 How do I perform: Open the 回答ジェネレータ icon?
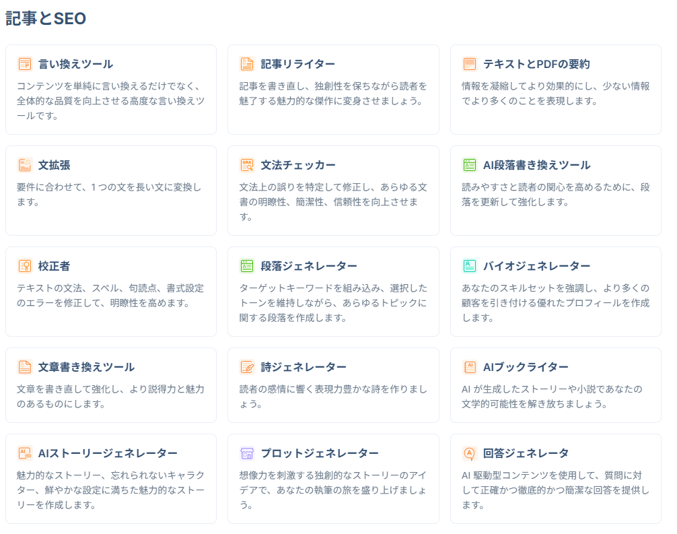pyautogui.click(x=468, y=454)
